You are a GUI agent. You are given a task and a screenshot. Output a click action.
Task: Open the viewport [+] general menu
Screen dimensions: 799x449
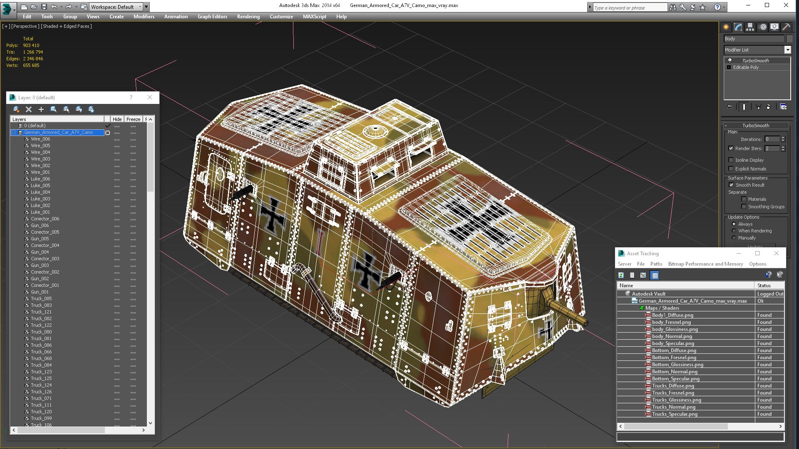point(6,26)
